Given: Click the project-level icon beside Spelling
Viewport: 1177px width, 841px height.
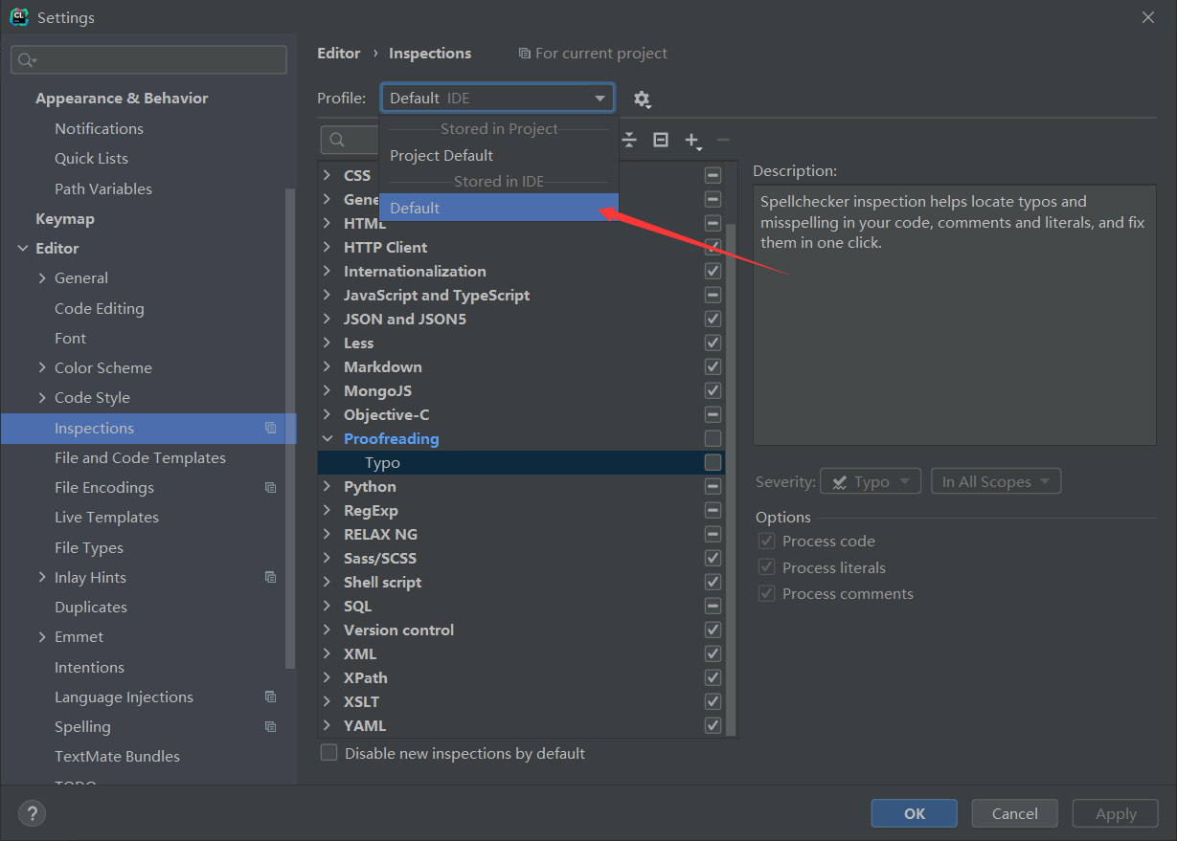Looking at the screenshot, I should [x=270, y=726].
